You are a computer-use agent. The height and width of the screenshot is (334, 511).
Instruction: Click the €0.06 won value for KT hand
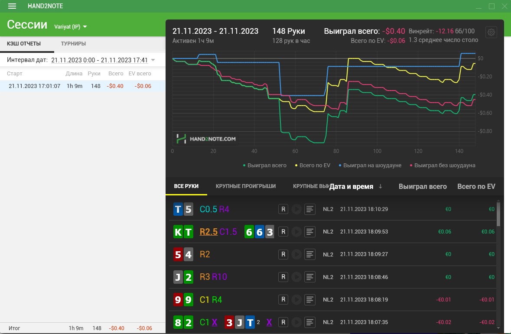(x=445, y=232)
